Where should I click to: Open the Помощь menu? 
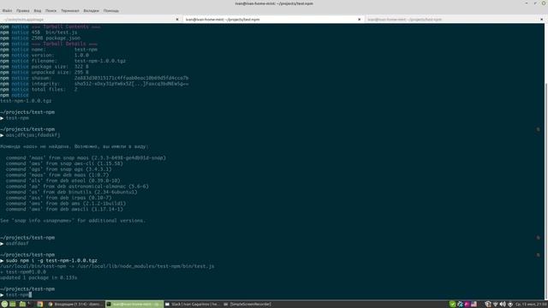tap(111, 11)
